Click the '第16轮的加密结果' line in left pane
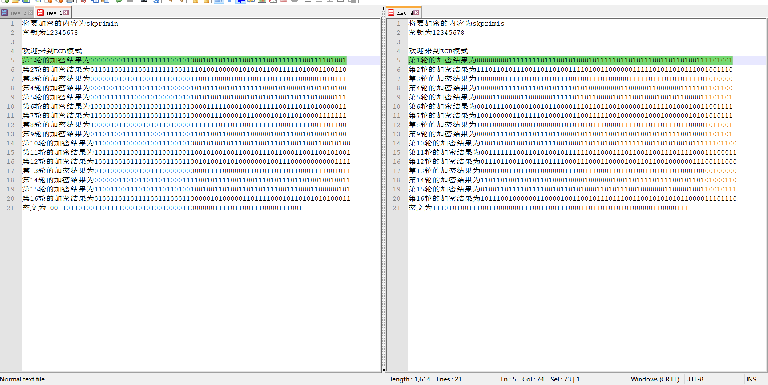 186,199
